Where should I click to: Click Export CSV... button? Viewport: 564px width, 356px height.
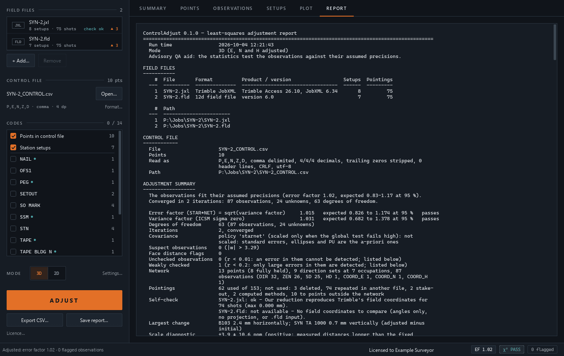click(x=35, y=320)
